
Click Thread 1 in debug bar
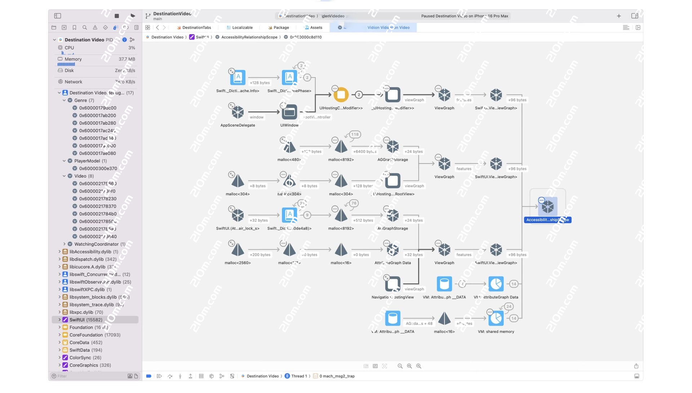[299, 376]
